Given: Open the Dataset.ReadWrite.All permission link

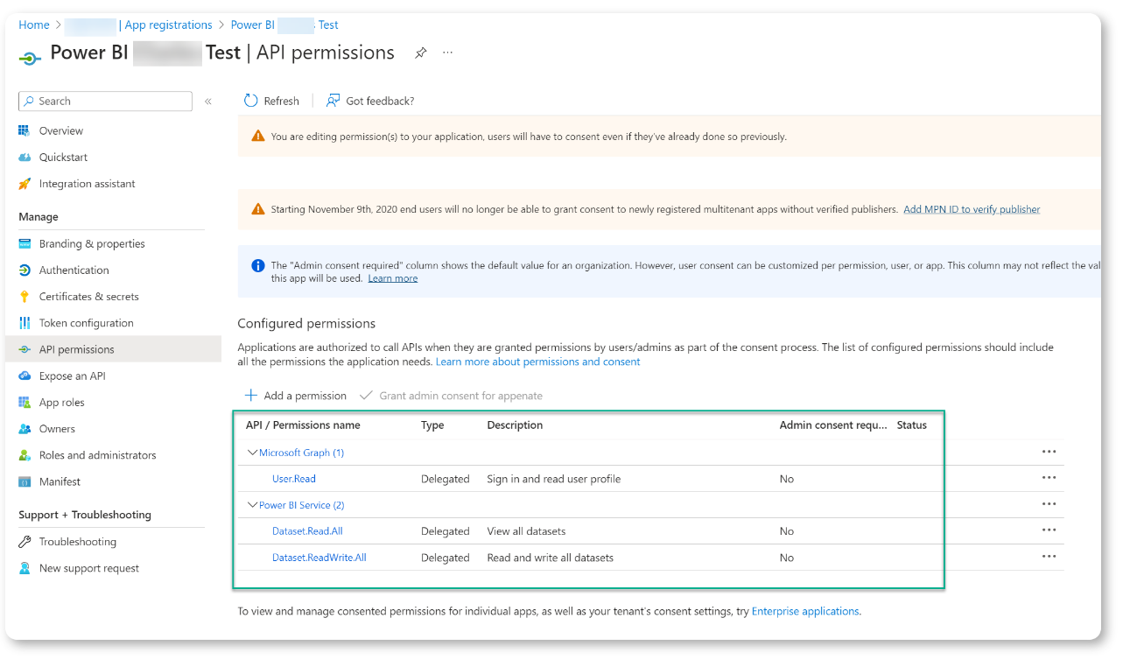Looking at the screenshot, I should click(319, 558).
